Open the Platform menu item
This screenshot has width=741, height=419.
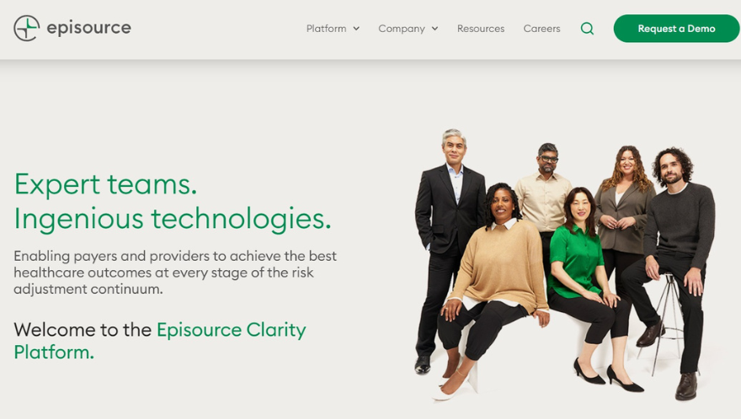pyautogui.click(x=326, y=29)
